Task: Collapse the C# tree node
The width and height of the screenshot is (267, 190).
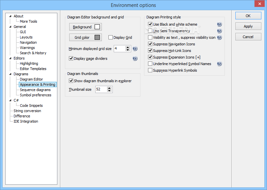Action: click(x=10, y=100)
